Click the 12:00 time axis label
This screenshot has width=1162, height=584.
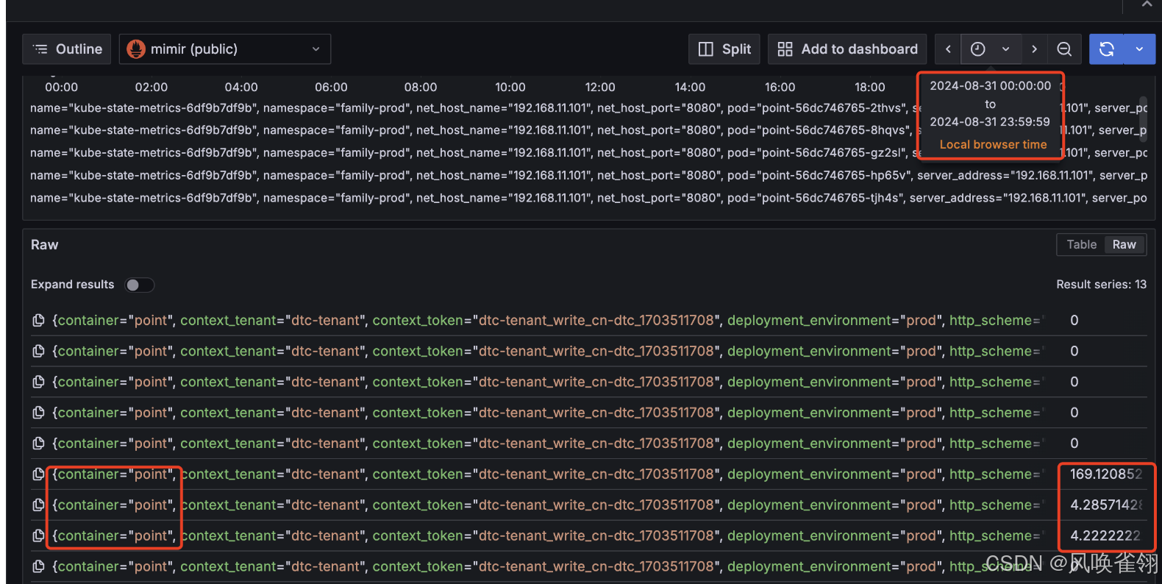point(600,88)
